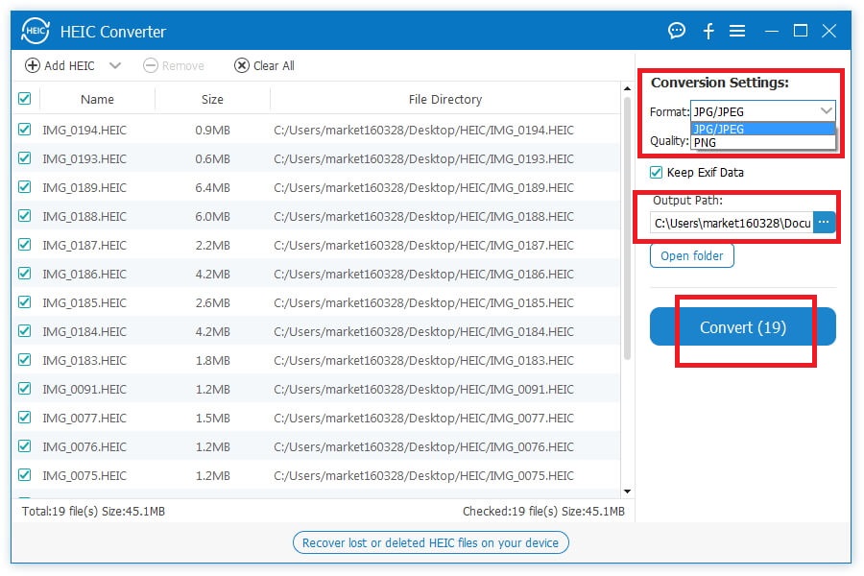Toggle the select-all checkbox in header
The width and height of the screenshot is (864, 576).
pyautogui.click(x=25, y=99)
